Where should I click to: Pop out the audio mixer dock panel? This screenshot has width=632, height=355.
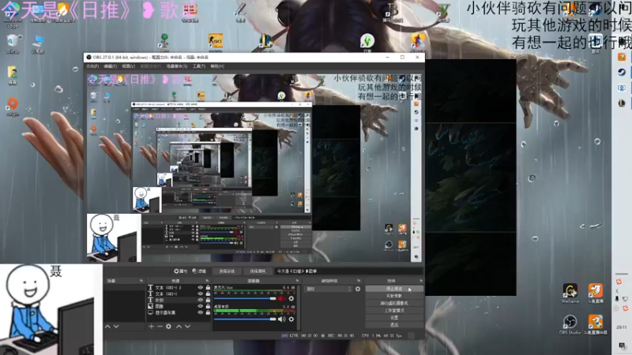point(297,281)
